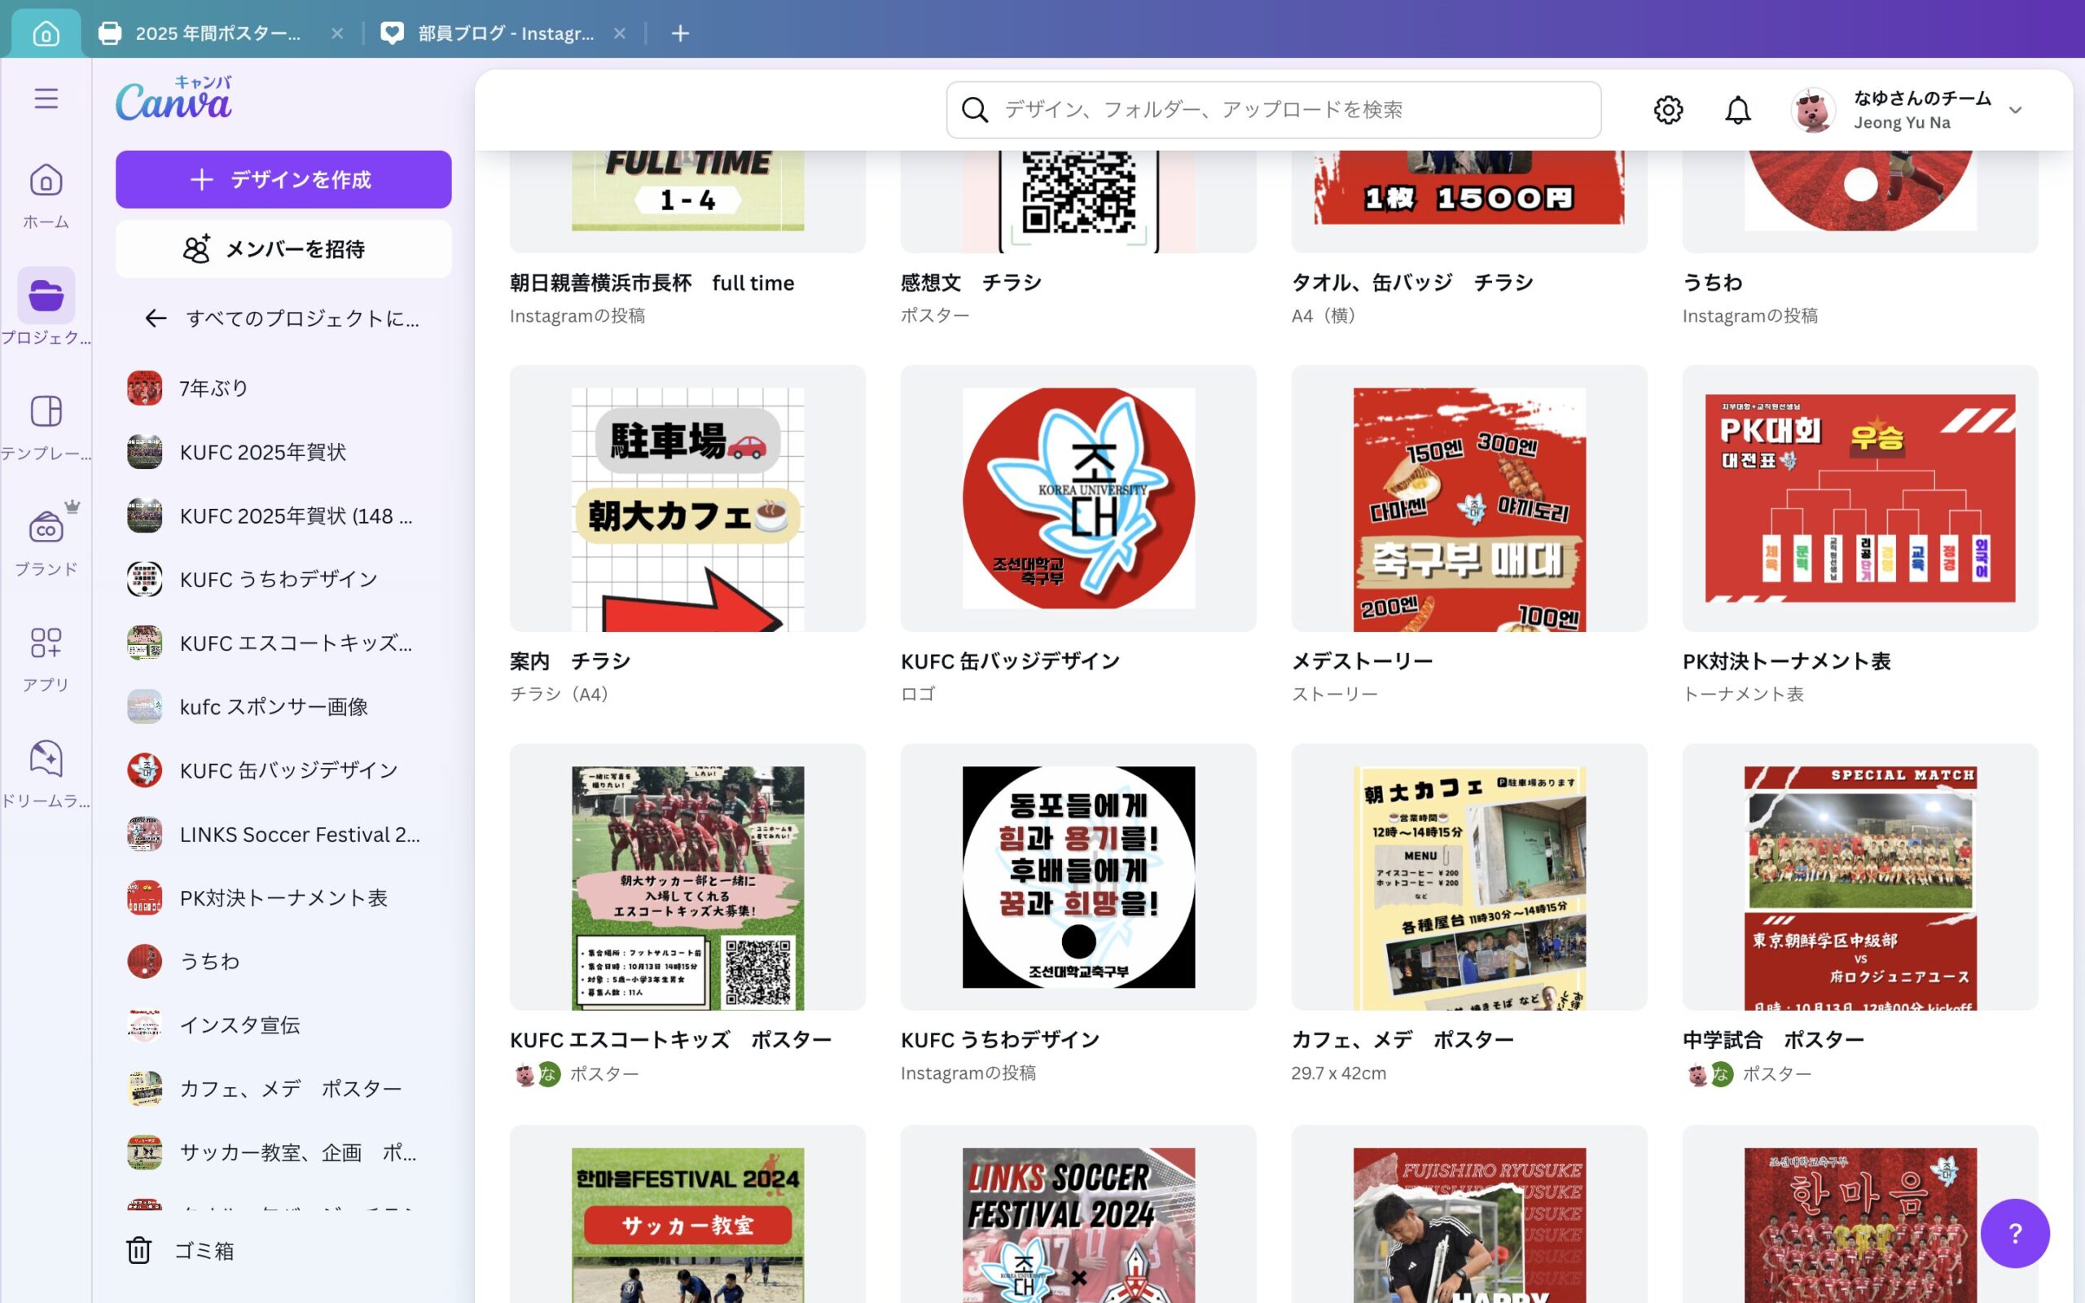Open メデストーリー thumbnail
The width and height of the screenshot is (2085, 1303).
1469,498
